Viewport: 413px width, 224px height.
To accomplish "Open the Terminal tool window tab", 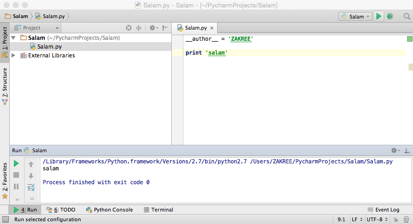I will point(158,210).
